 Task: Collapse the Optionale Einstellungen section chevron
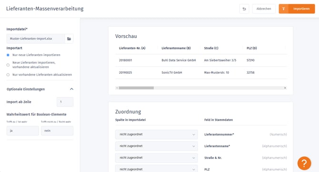71,89
